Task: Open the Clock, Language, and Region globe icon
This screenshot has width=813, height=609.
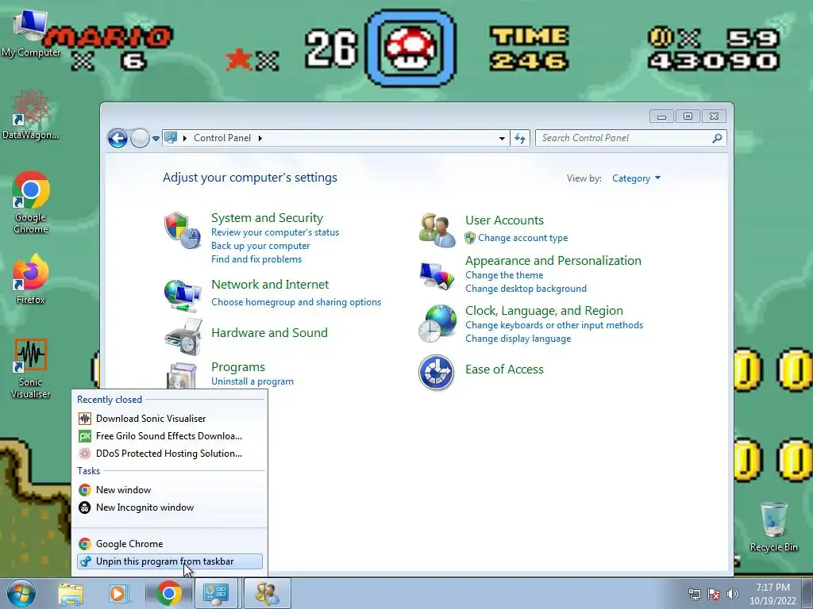Action: pyautogui.click(x=437, y=324)
